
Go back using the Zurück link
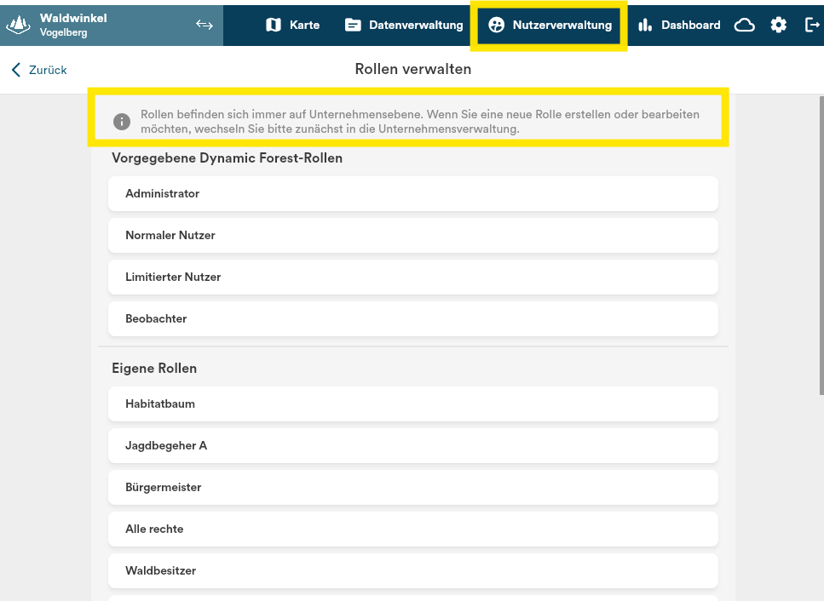[39, 70]
